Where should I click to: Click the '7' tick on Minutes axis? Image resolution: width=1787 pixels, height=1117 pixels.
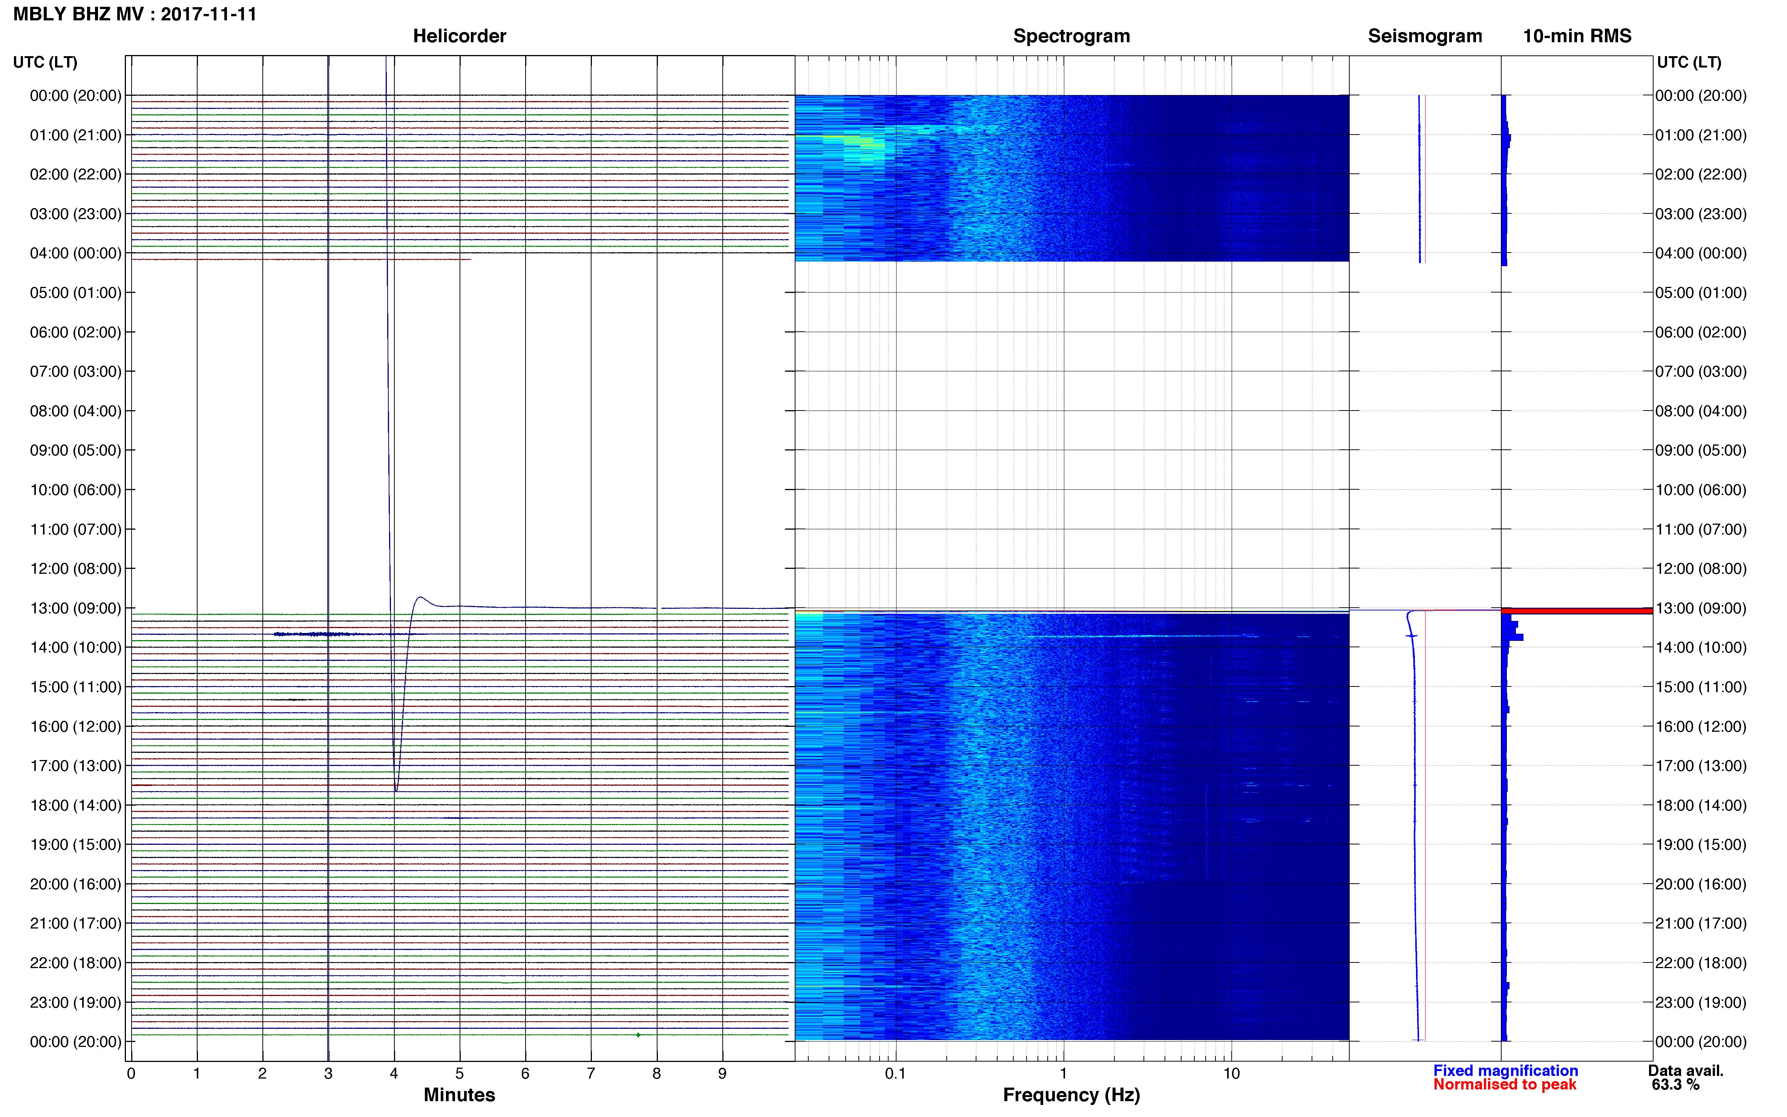click(591, 1073)
